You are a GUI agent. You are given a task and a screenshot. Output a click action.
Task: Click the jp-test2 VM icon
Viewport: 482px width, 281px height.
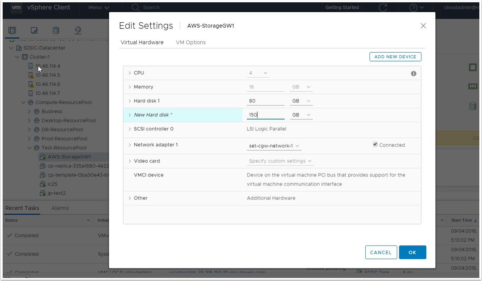43,193
